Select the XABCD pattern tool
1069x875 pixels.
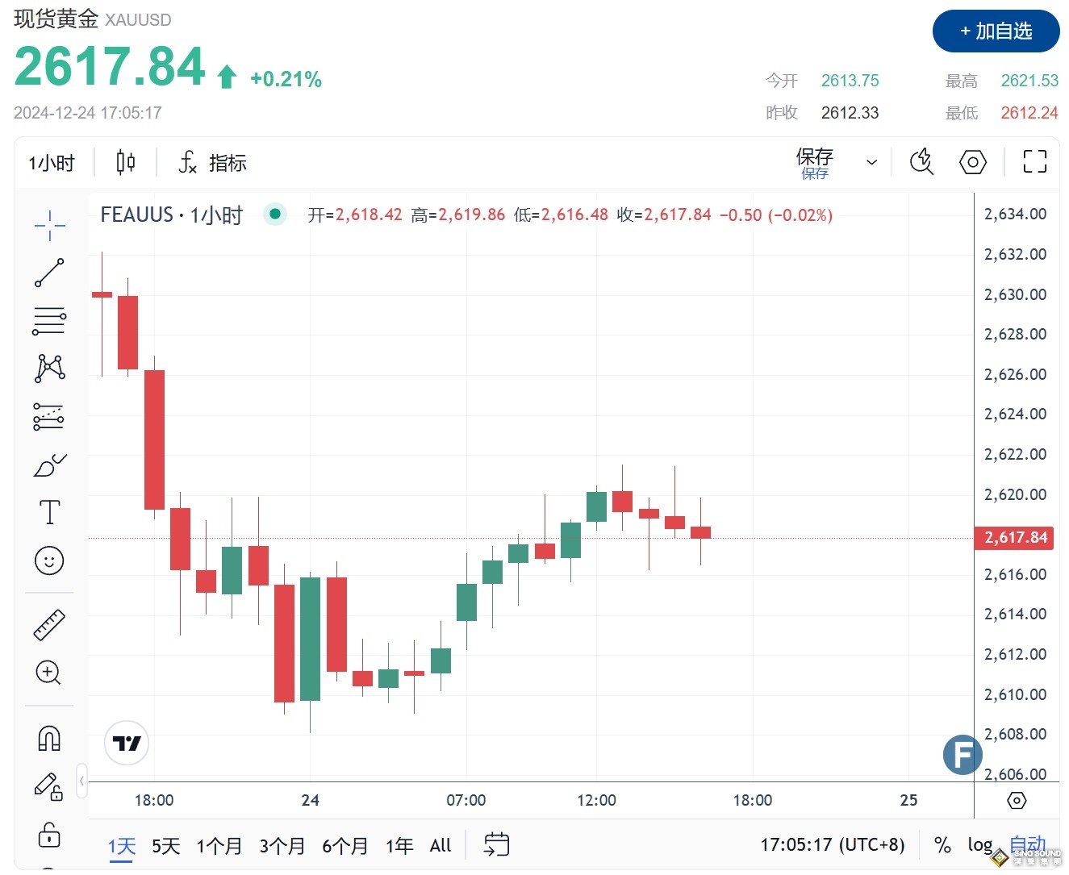point(49,369)
